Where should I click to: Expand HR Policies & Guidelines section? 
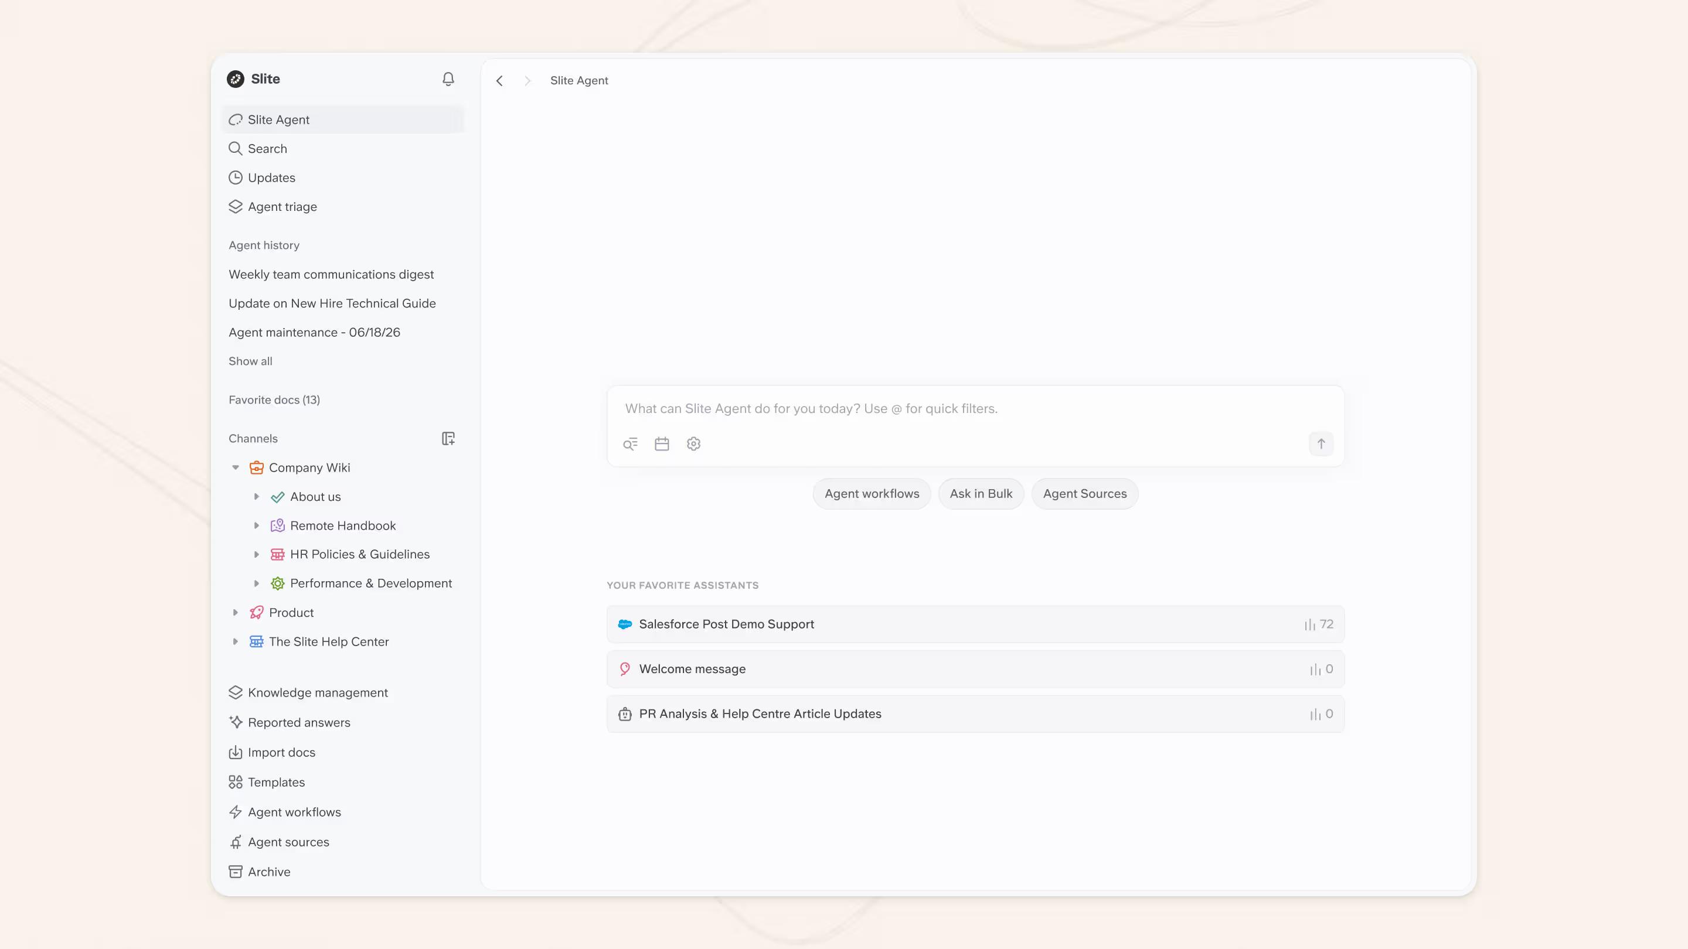[257, 554]
